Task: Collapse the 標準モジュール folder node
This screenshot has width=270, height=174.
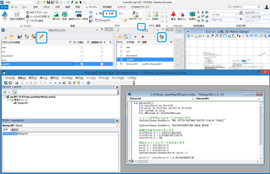Action: tap(8, 100)
